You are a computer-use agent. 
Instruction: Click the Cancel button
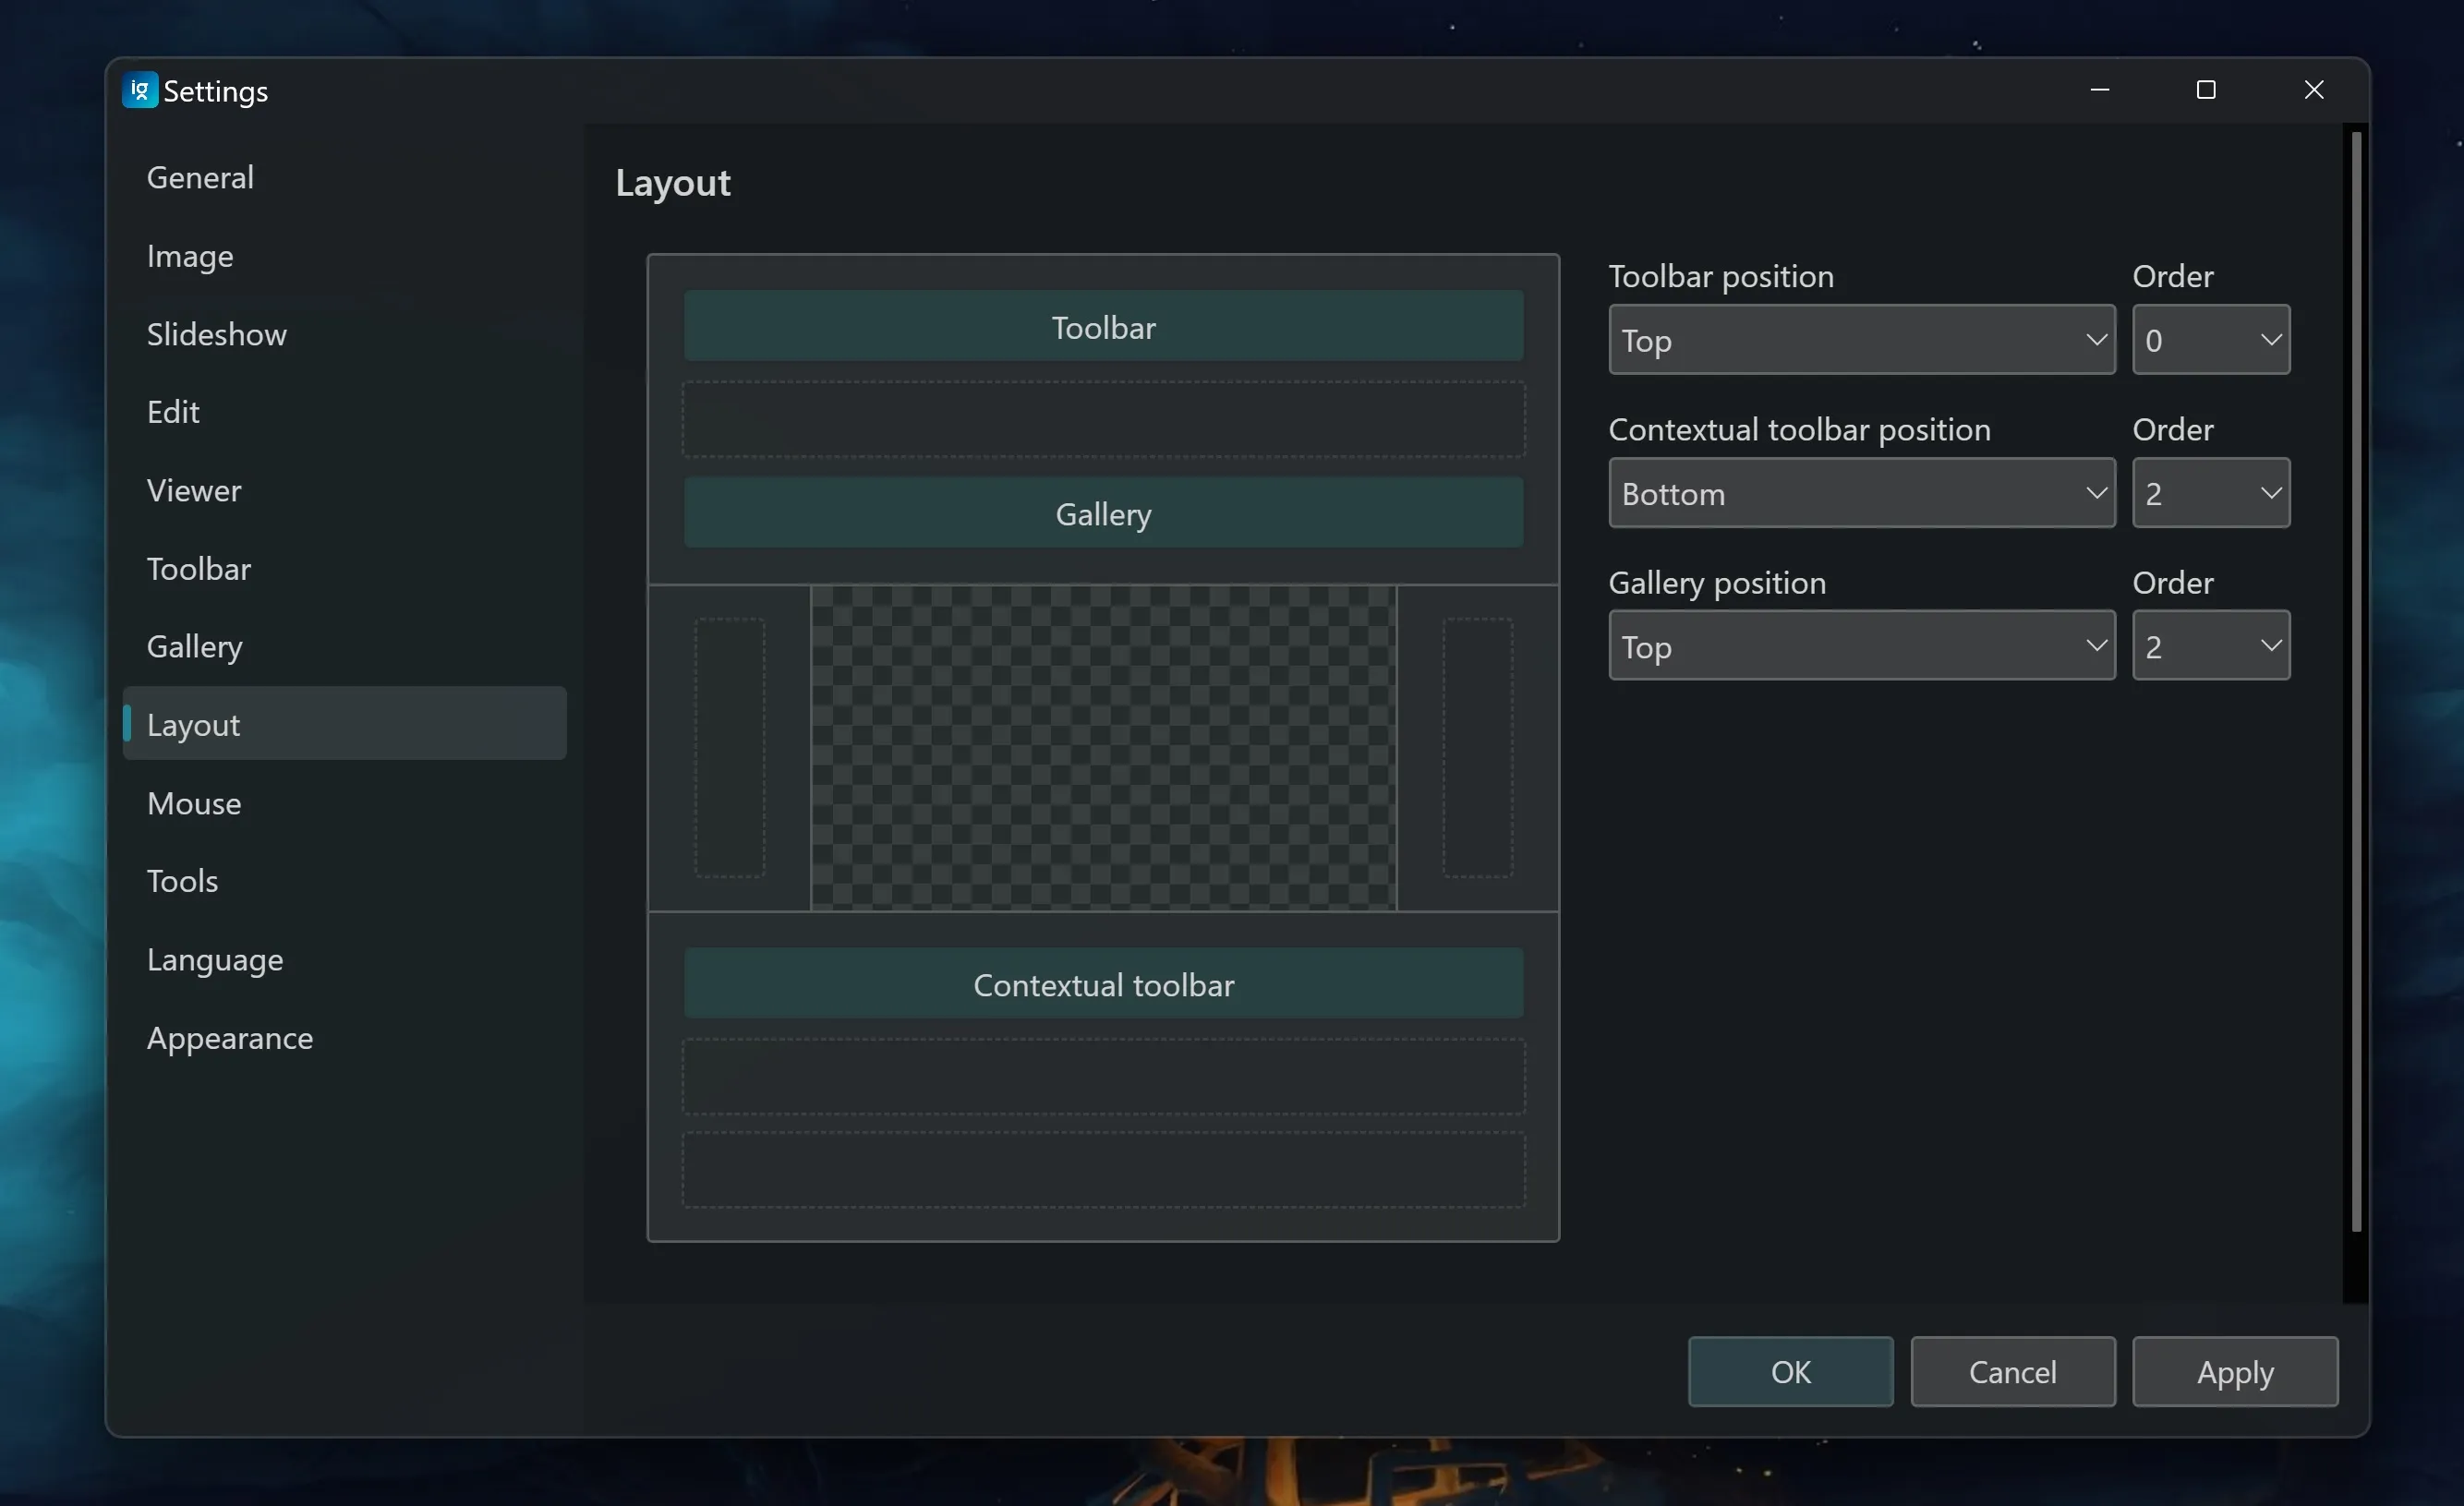(x=2012, y=1371)
